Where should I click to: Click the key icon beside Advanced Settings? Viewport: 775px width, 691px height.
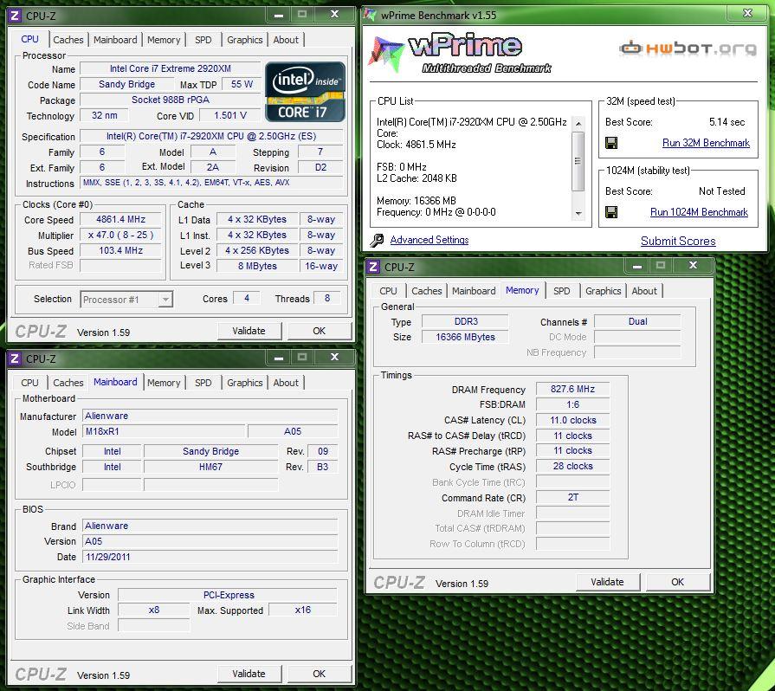(377, 240)
